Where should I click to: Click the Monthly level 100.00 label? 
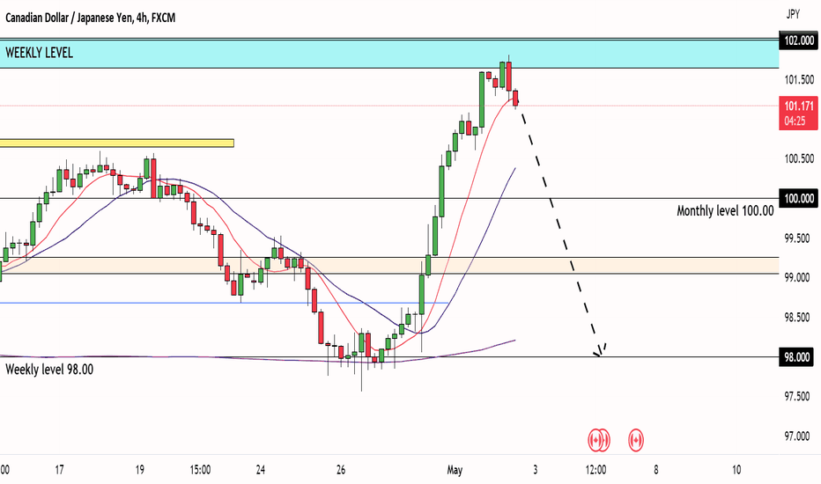[725, 211]
